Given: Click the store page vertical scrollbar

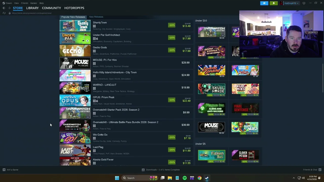Looking at the screenshot, I should point(322,78).
